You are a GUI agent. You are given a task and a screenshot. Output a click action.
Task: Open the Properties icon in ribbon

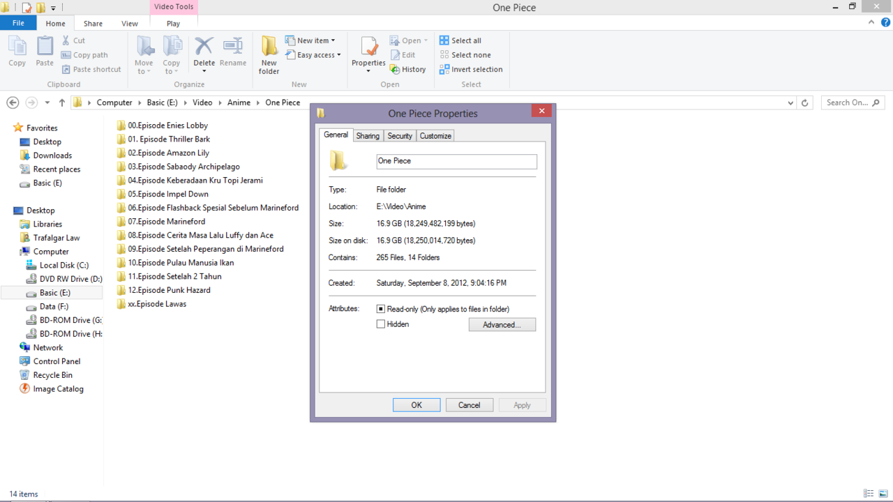368,46
